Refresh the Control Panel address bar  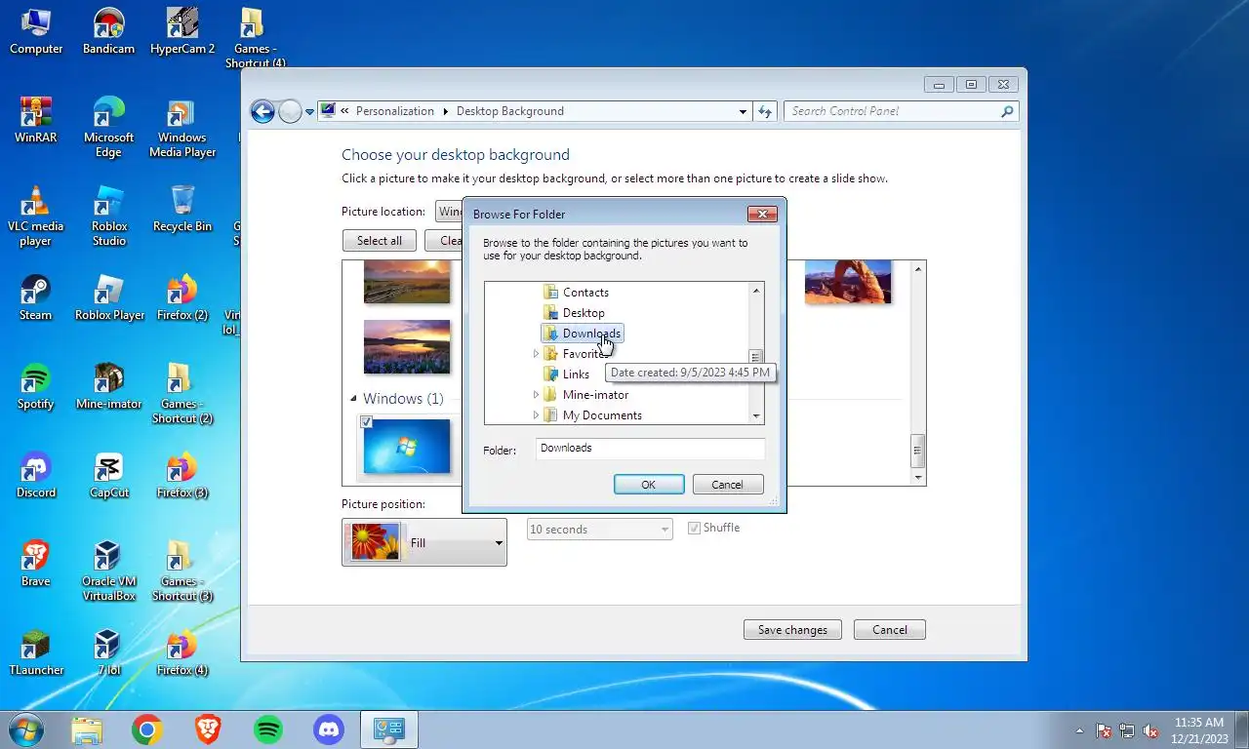pos(765,111)
